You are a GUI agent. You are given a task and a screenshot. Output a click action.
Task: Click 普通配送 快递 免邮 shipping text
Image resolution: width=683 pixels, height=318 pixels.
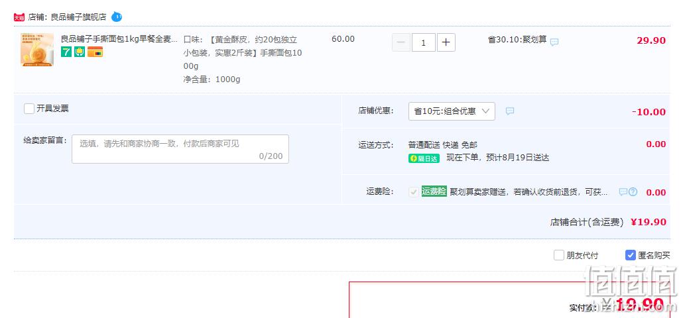tap(442, 145)
